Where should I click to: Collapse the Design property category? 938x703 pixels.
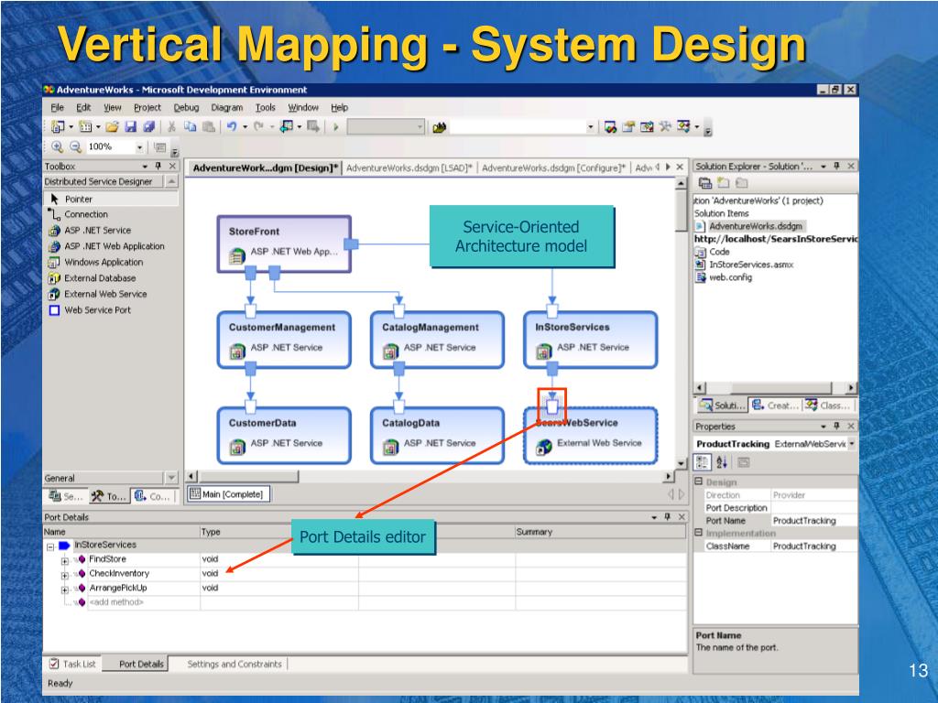coord(698,481)
